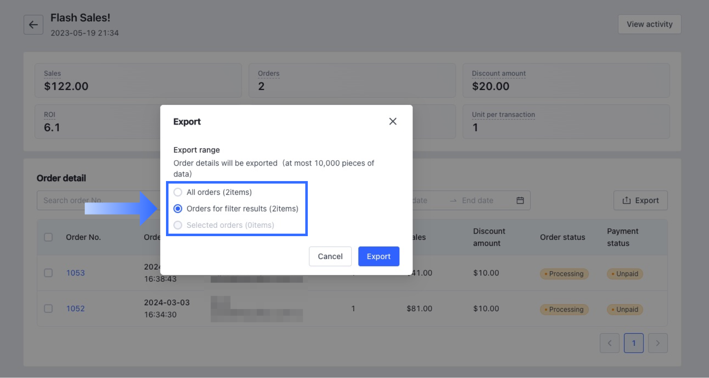Go to page 1 in pagination
709x378 pixels.
[634, 343]
